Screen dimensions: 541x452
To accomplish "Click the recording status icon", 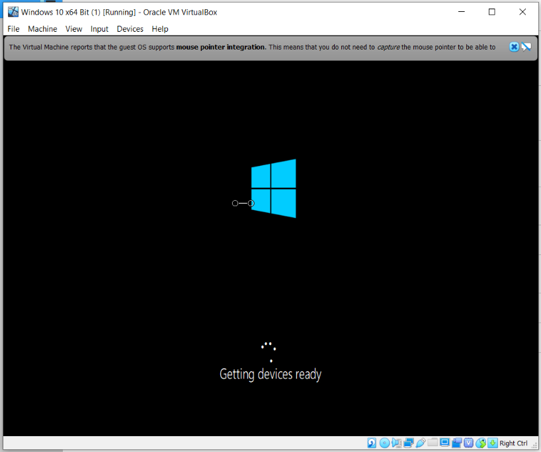I will tap(457, 443).
